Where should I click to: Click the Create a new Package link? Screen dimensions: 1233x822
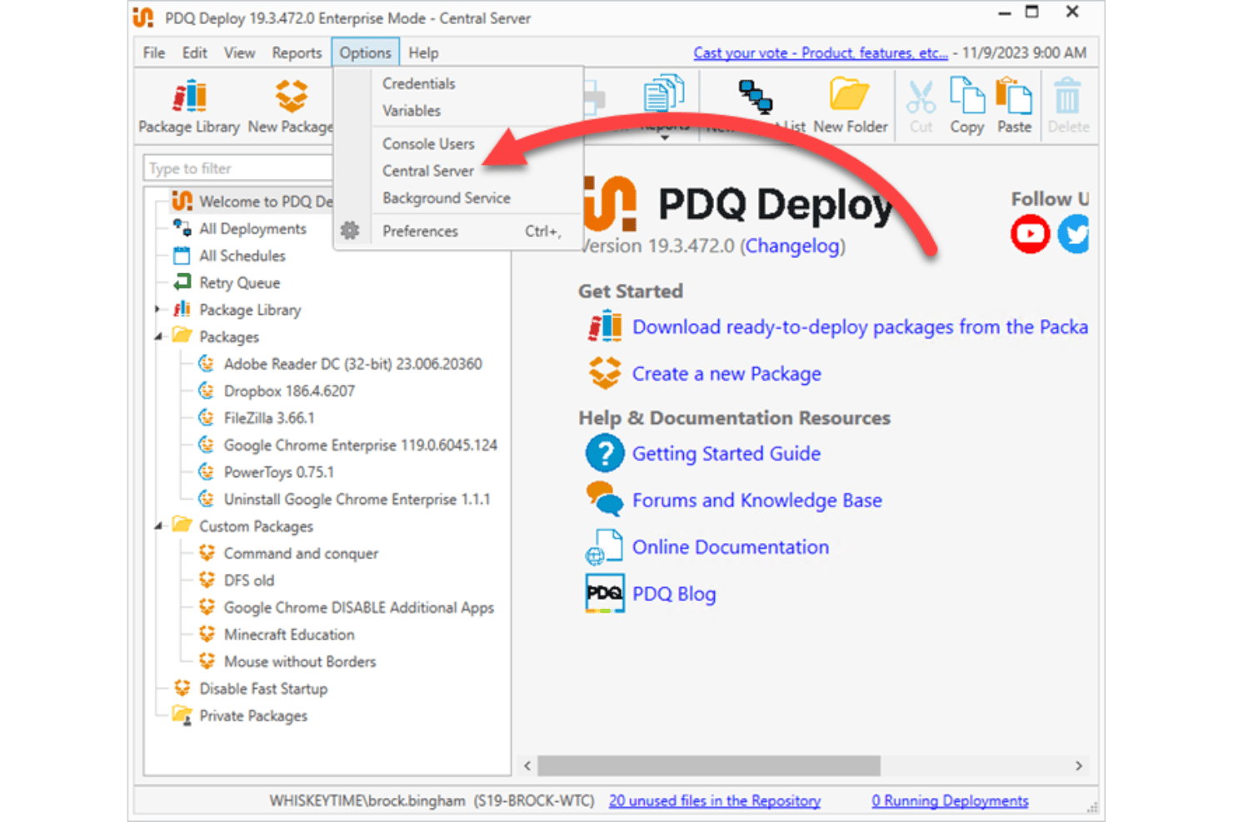pos(726,373)
